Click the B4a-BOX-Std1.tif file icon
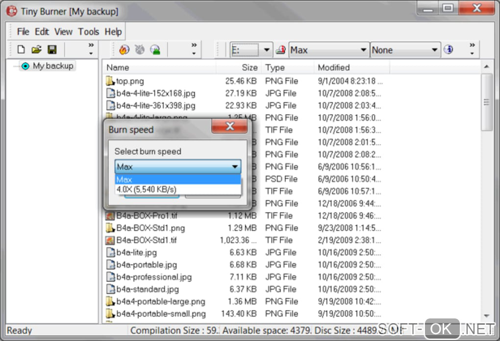This screenshot has height=341, width=500. (x=110, y=240)
